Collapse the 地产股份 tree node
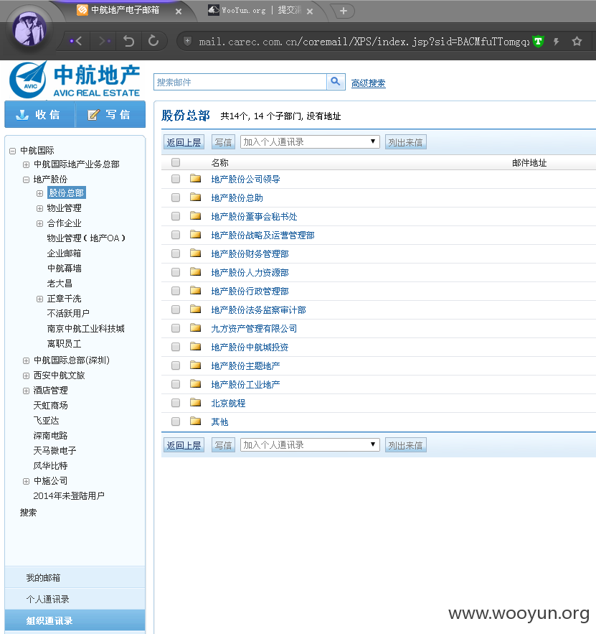 (27, 180)
